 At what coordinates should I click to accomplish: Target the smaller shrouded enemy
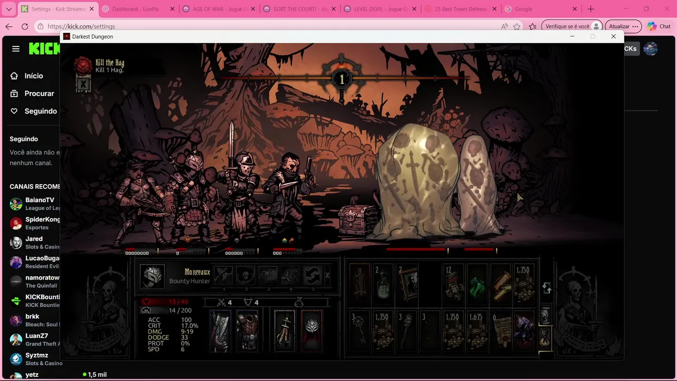480,185
